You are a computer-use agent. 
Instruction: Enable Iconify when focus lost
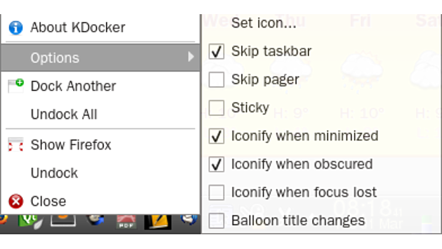point(217,192)
